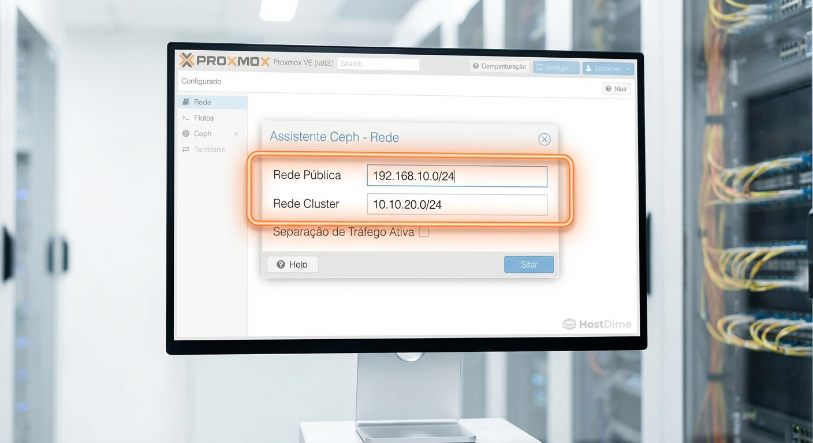This screenshot has width=813, height=443.
Task: Click the user icon in top bar
Action: (588, 68)
